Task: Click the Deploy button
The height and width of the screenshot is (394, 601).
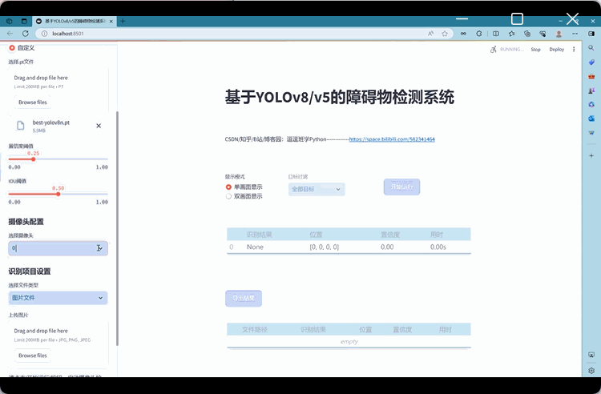Action: [557, 50]
